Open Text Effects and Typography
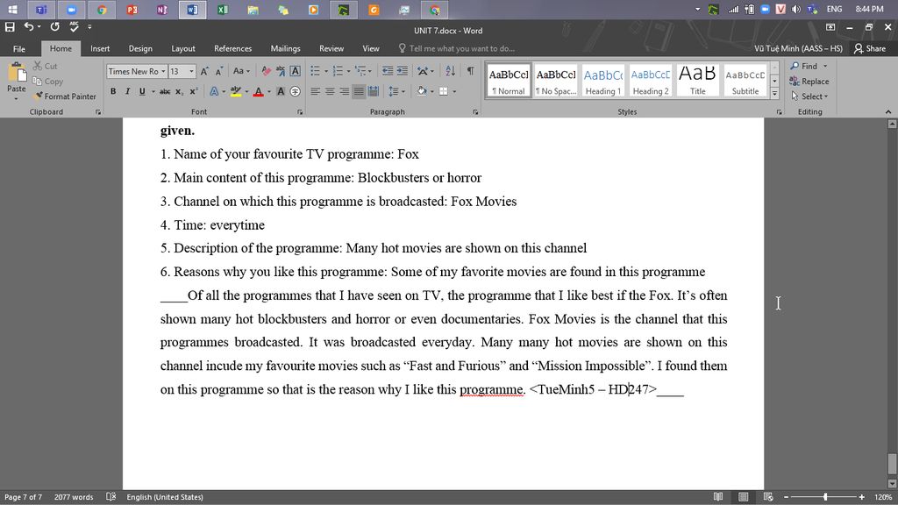The image size is (898, 505). point(214,91)
